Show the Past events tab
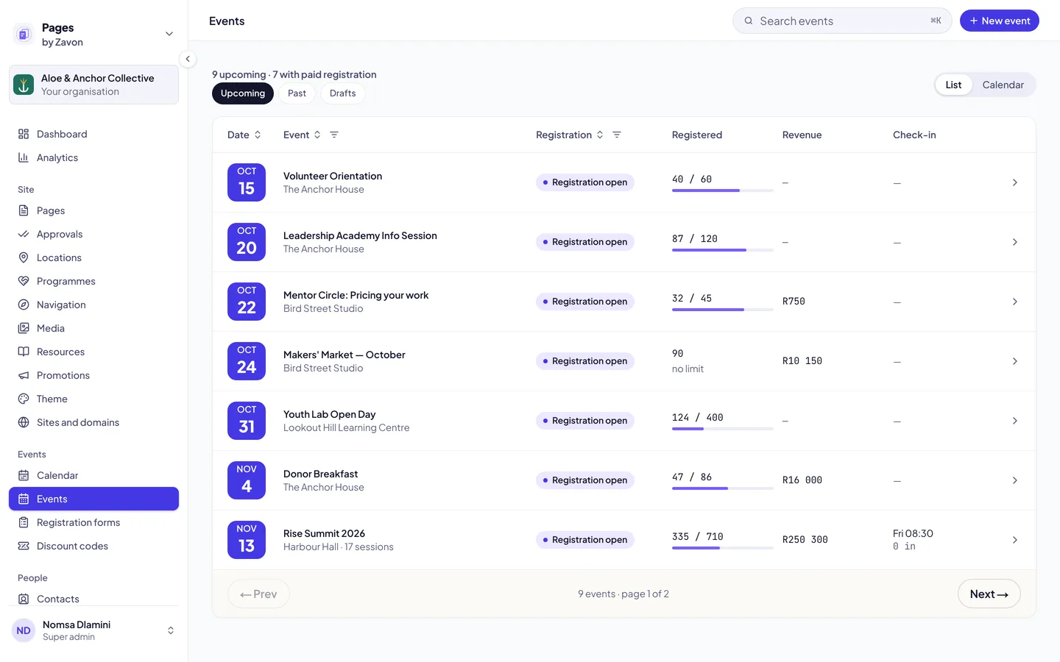1060x662 pixels. [297, 93]
